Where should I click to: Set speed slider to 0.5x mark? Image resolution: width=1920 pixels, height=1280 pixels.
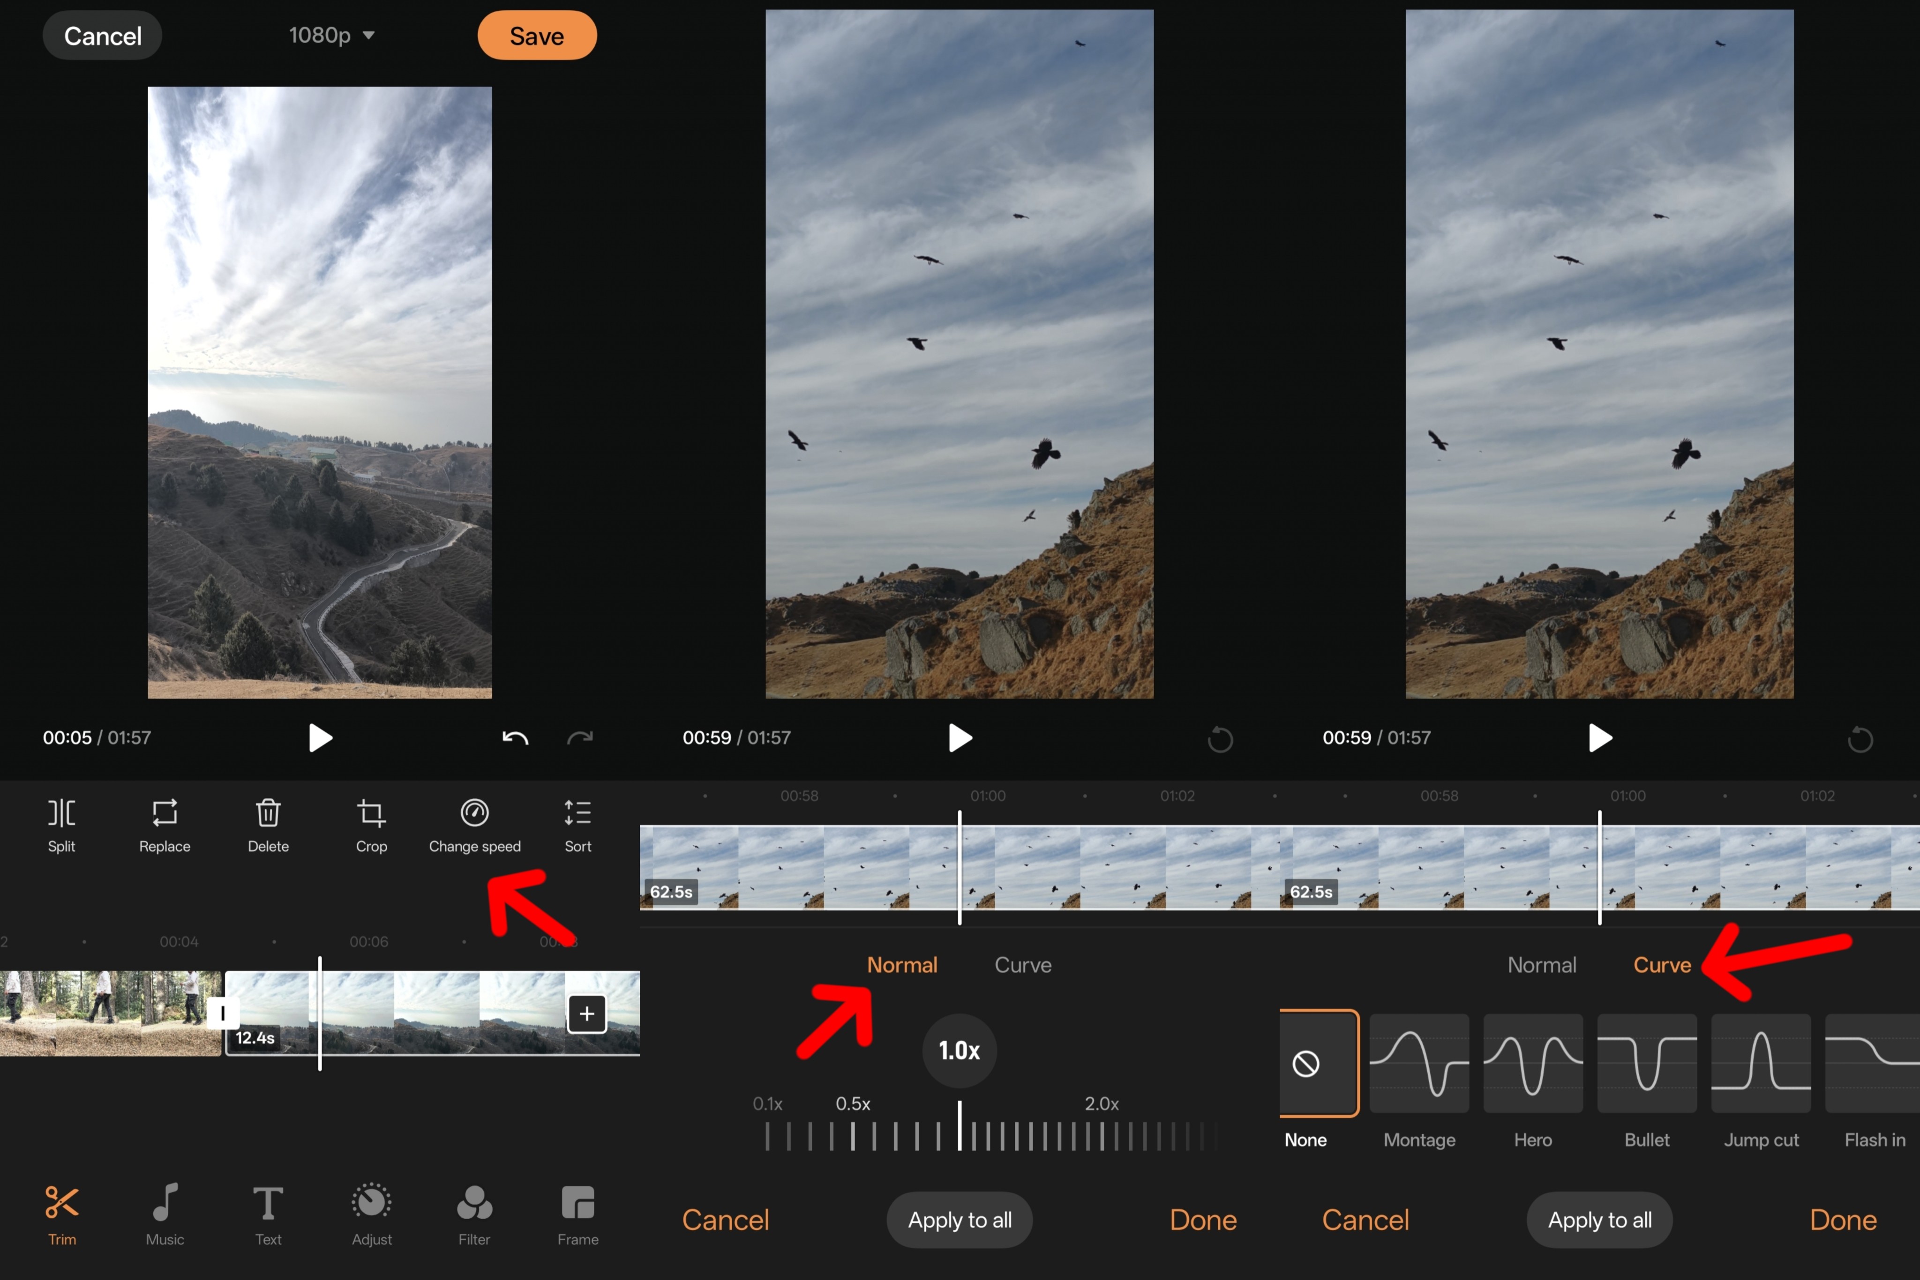853,1136
